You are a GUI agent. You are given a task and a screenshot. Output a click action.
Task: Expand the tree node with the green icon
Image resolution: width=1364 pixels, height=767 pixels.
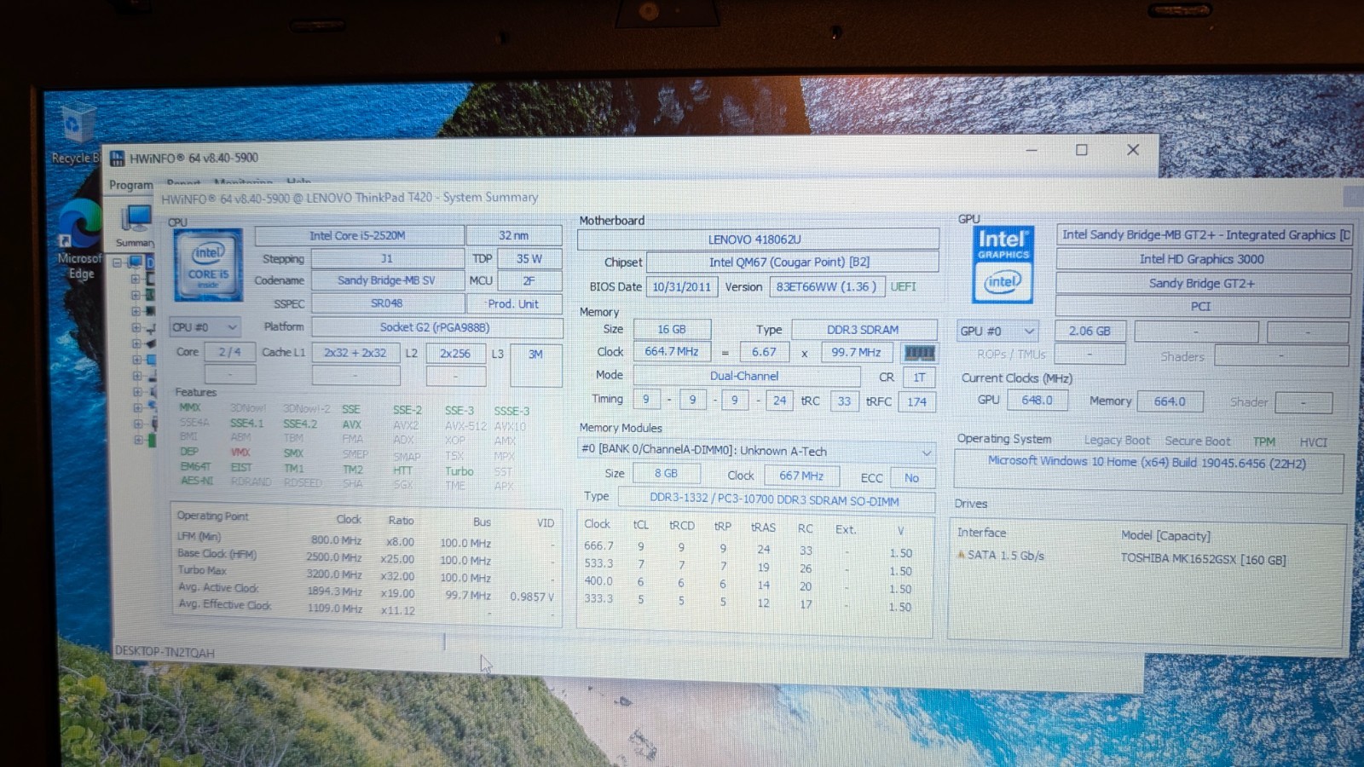137,440
